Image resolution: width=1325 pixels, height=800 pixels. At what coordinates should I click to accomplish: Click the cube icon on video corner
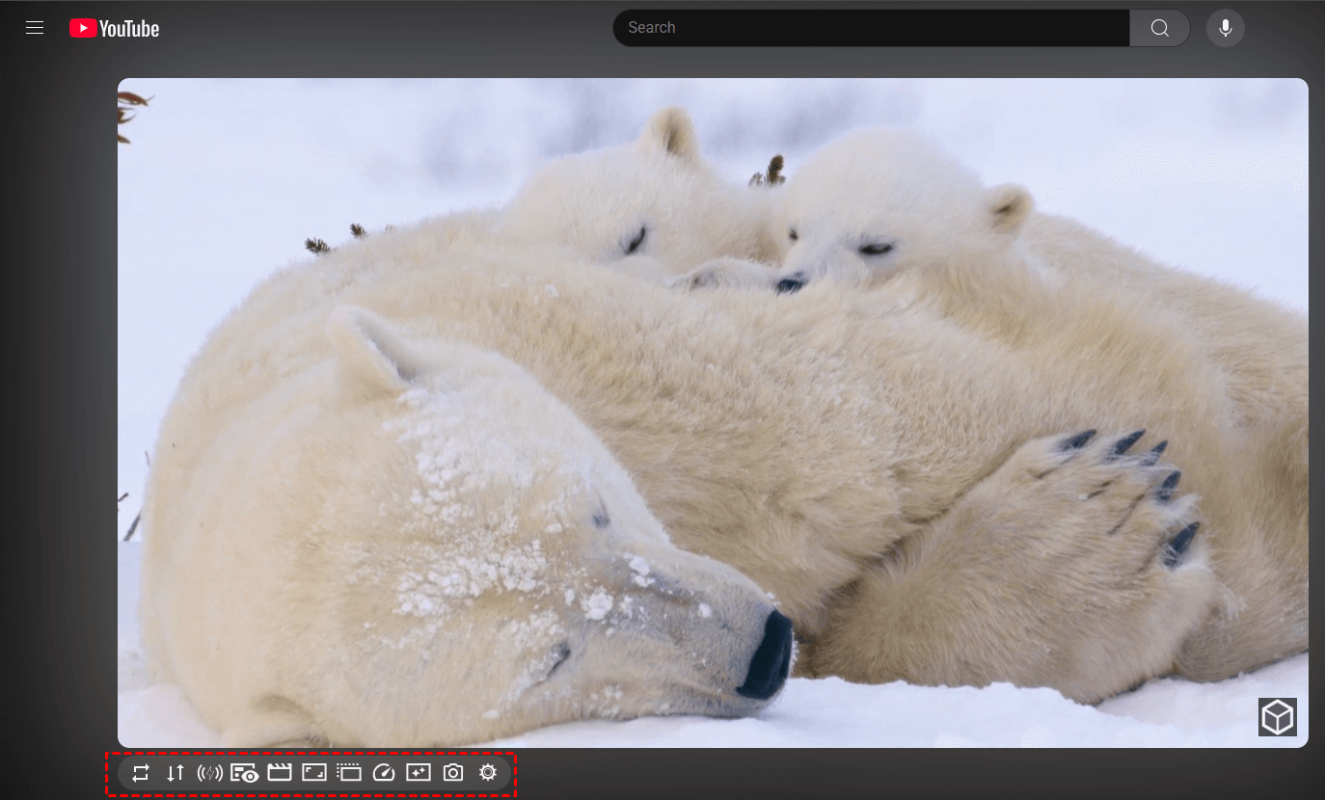click(1277, 717)
